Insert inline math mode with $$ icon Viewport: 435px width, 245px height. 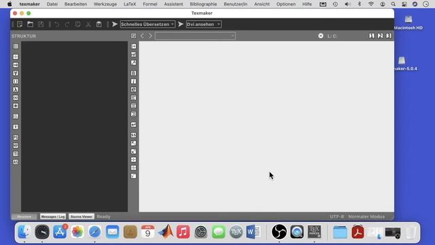[133, 135]
